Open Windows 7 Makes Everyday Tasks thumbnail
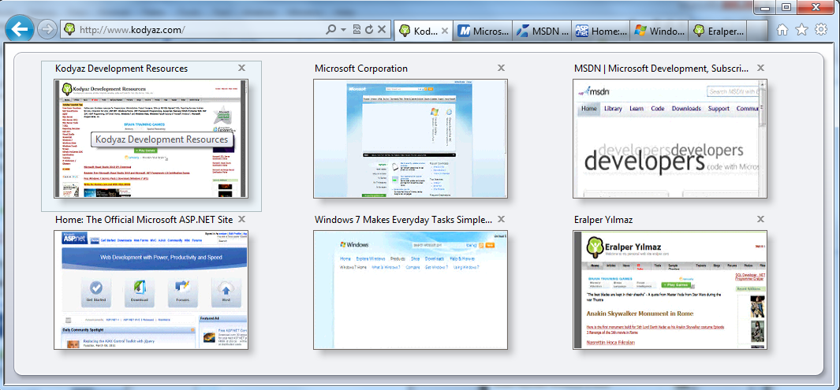The image size is (840, 390). [x=410, y=290]
